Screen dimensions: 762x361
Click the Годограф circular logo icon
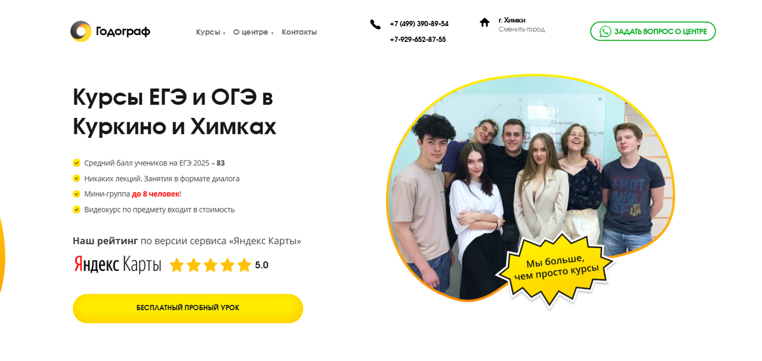[x=81, y=31]
